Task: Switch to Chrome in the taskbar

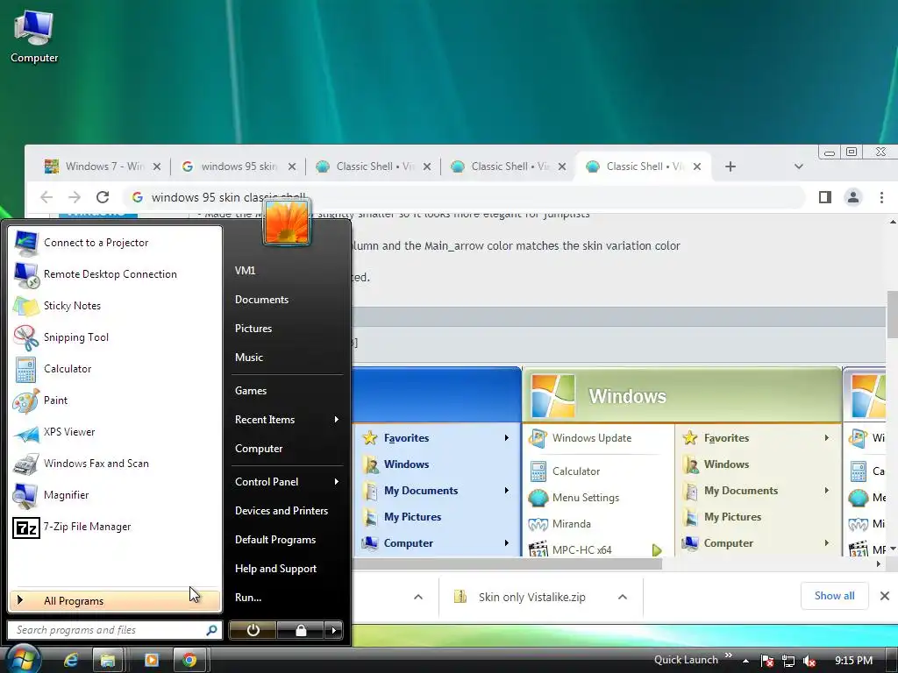Action: coord(189,660)
